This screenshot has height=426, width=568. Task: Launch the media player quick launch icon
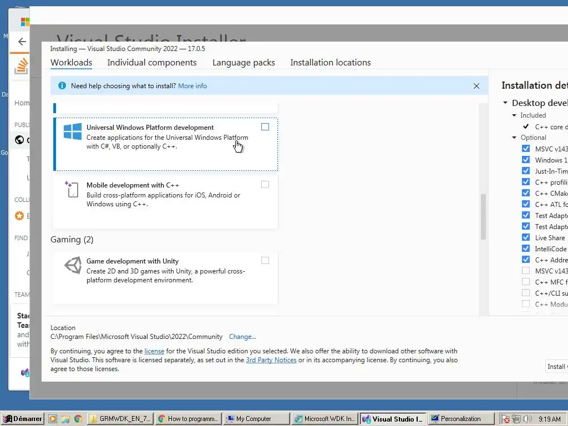click(53, 419)
